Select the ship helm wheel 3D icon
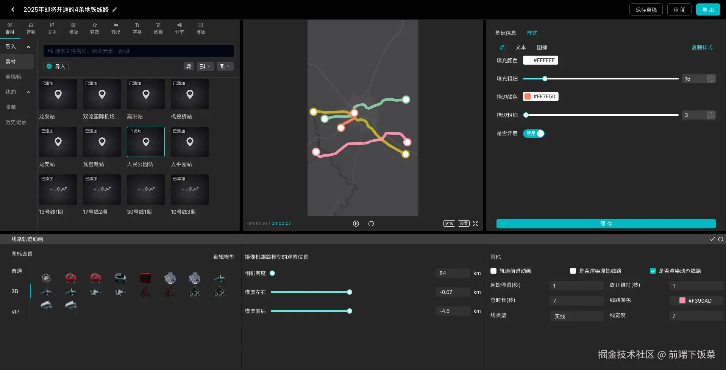 coord(46,278)
